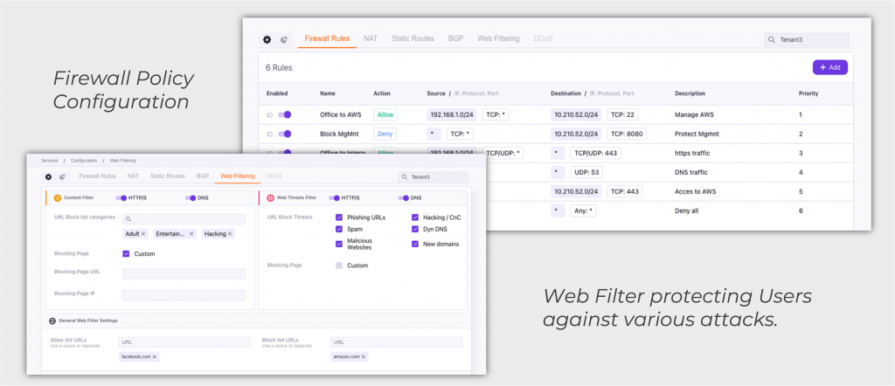This screenshot has width=895, height=386.
Task: Click the Web Filtering breadcrumb link
Action: [x=122, y=161]
